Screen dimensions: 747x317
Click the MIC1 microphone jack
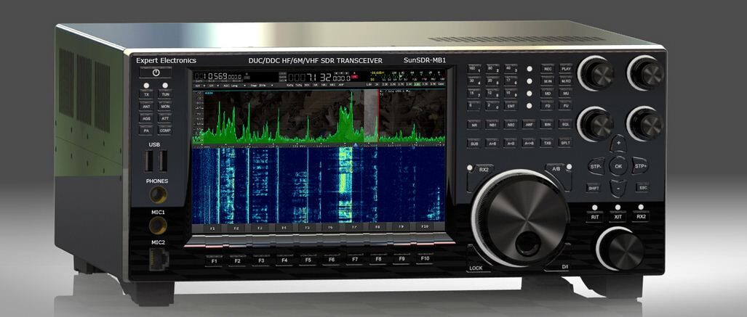tap(158, 226)
